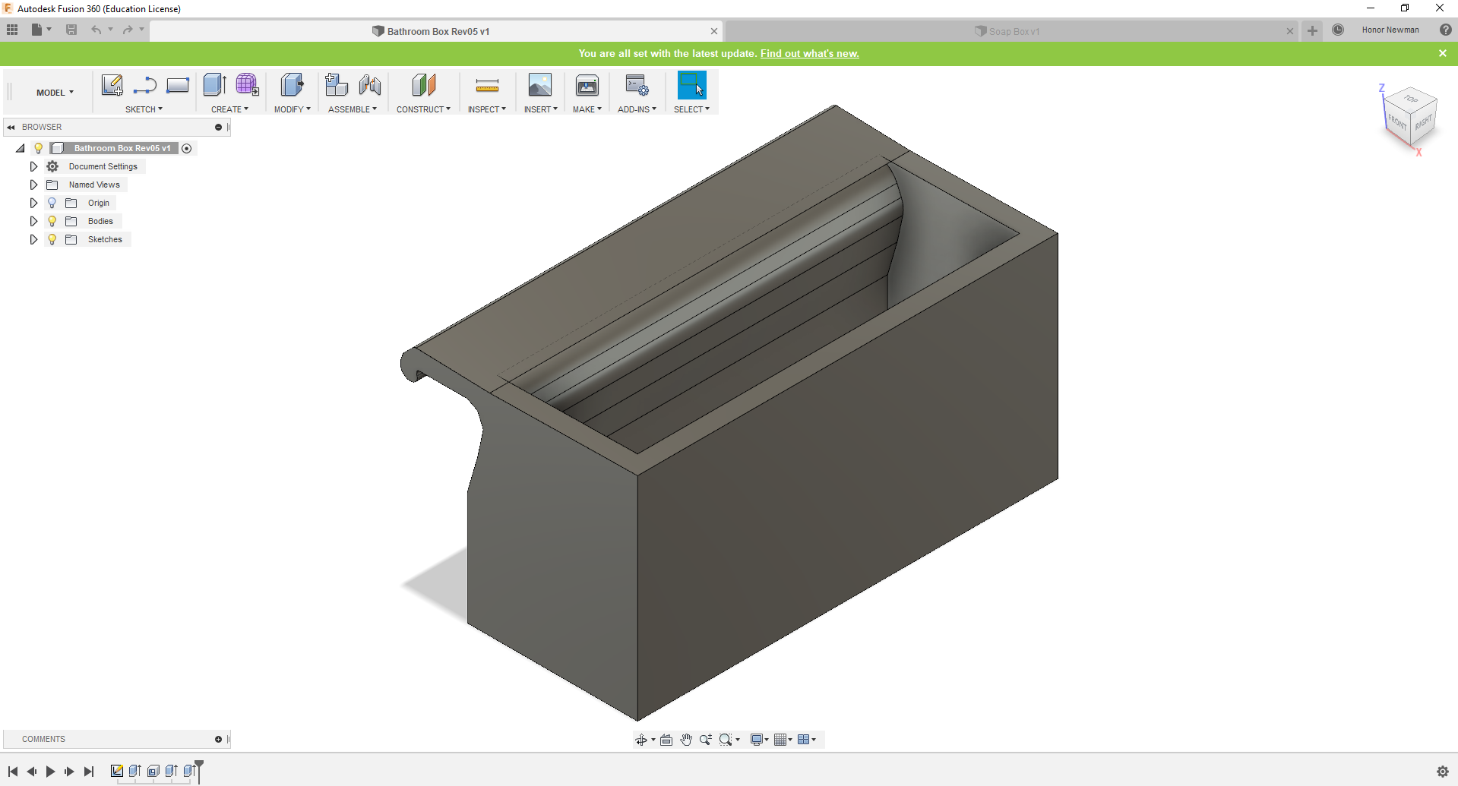This screenshot has width=1458, height=786.
Task: Select the Line sketch tool icon
Action: tap(144, 85)
